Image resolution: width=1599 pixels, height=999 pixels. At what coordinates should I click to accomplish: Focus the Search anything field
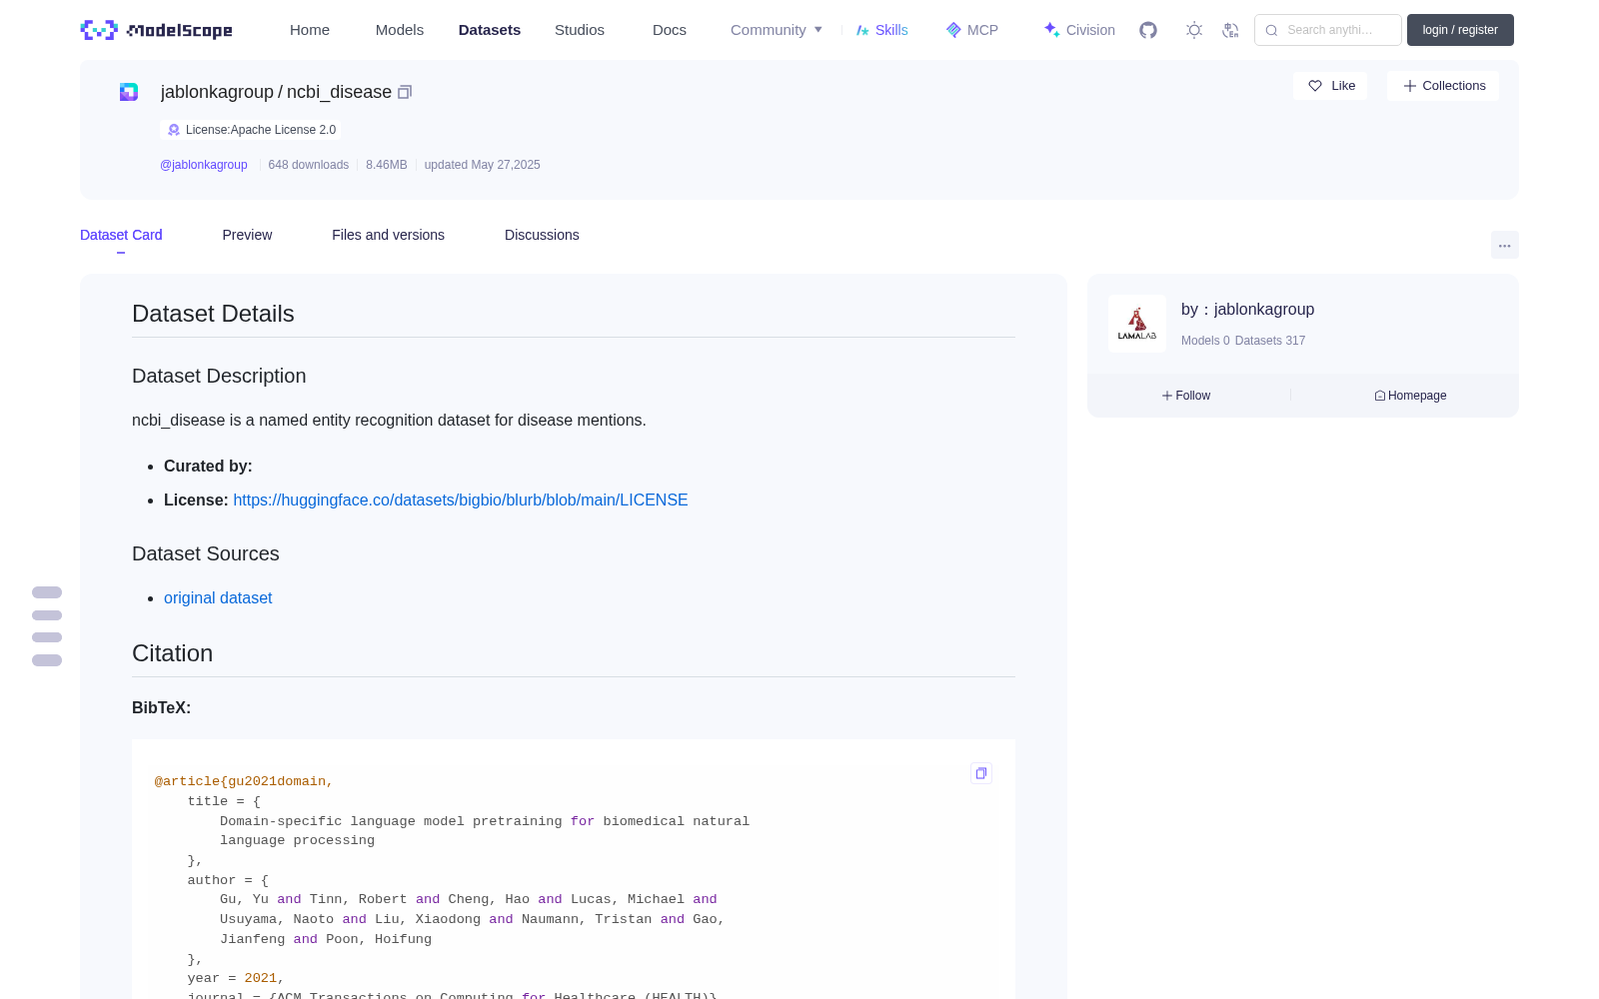[x=1328, y=30]
